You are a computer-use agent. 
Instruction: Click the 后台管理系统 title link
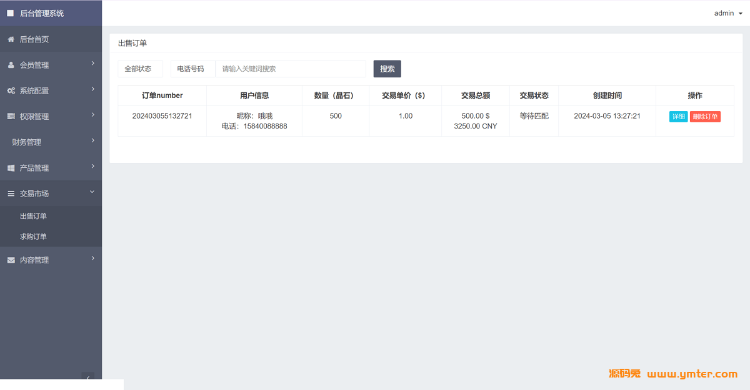coord(42,13)
